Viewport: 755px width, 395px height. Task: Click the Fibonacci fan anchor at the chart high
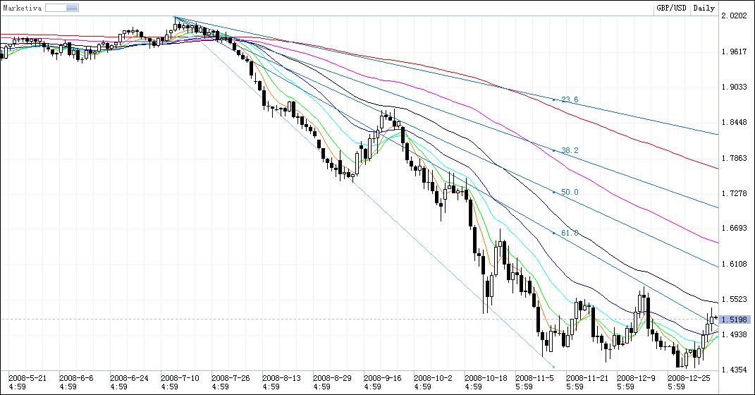tap(174, 17)
